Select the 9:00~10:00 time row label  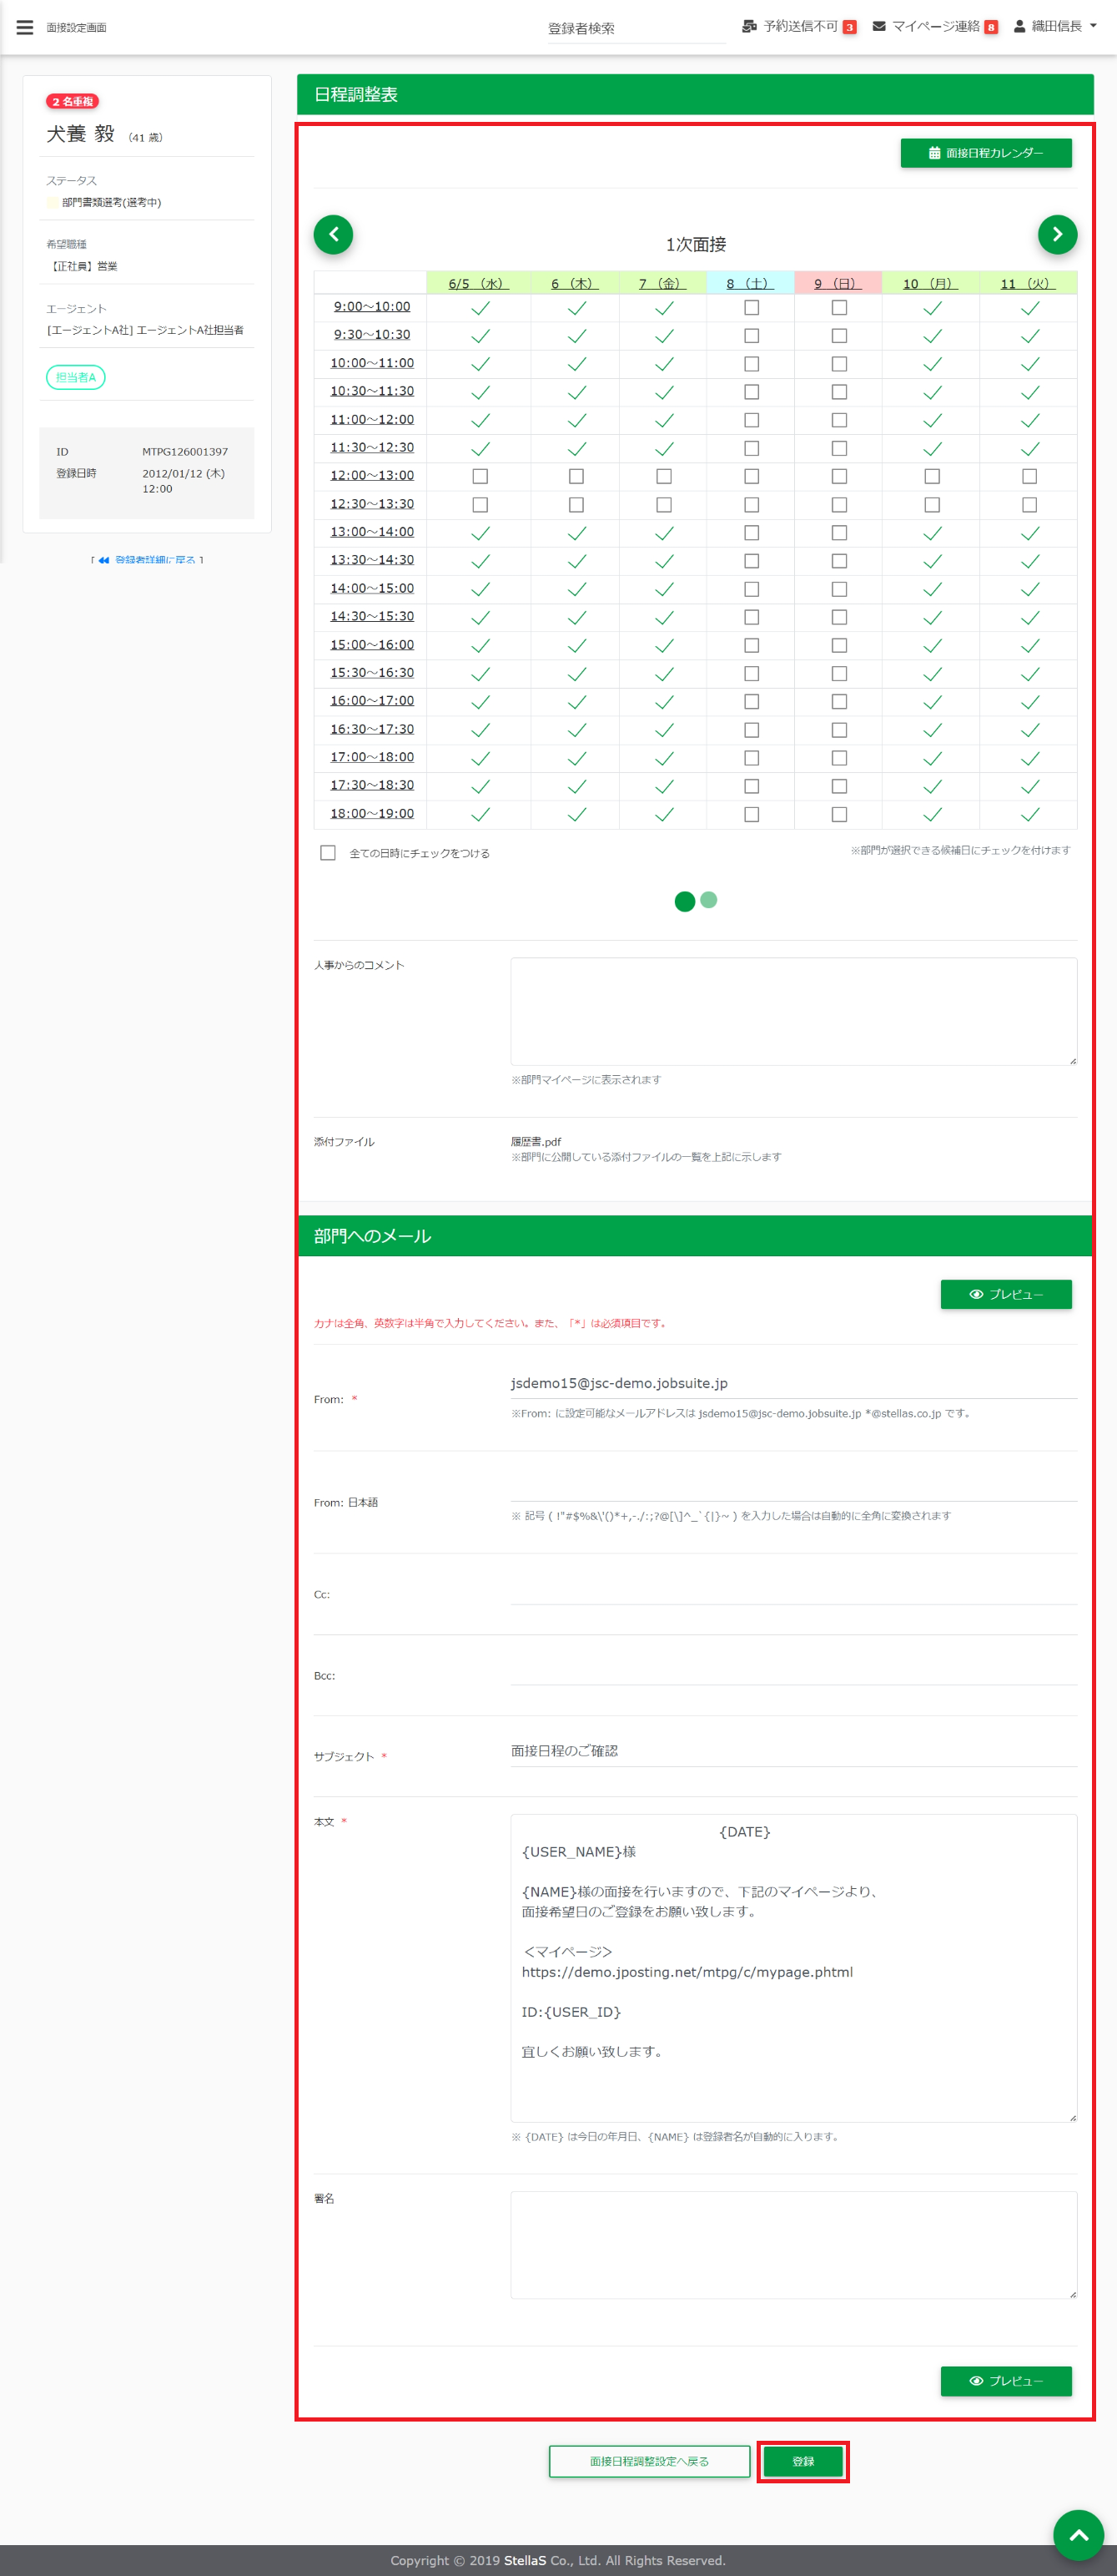coord(372,307)
